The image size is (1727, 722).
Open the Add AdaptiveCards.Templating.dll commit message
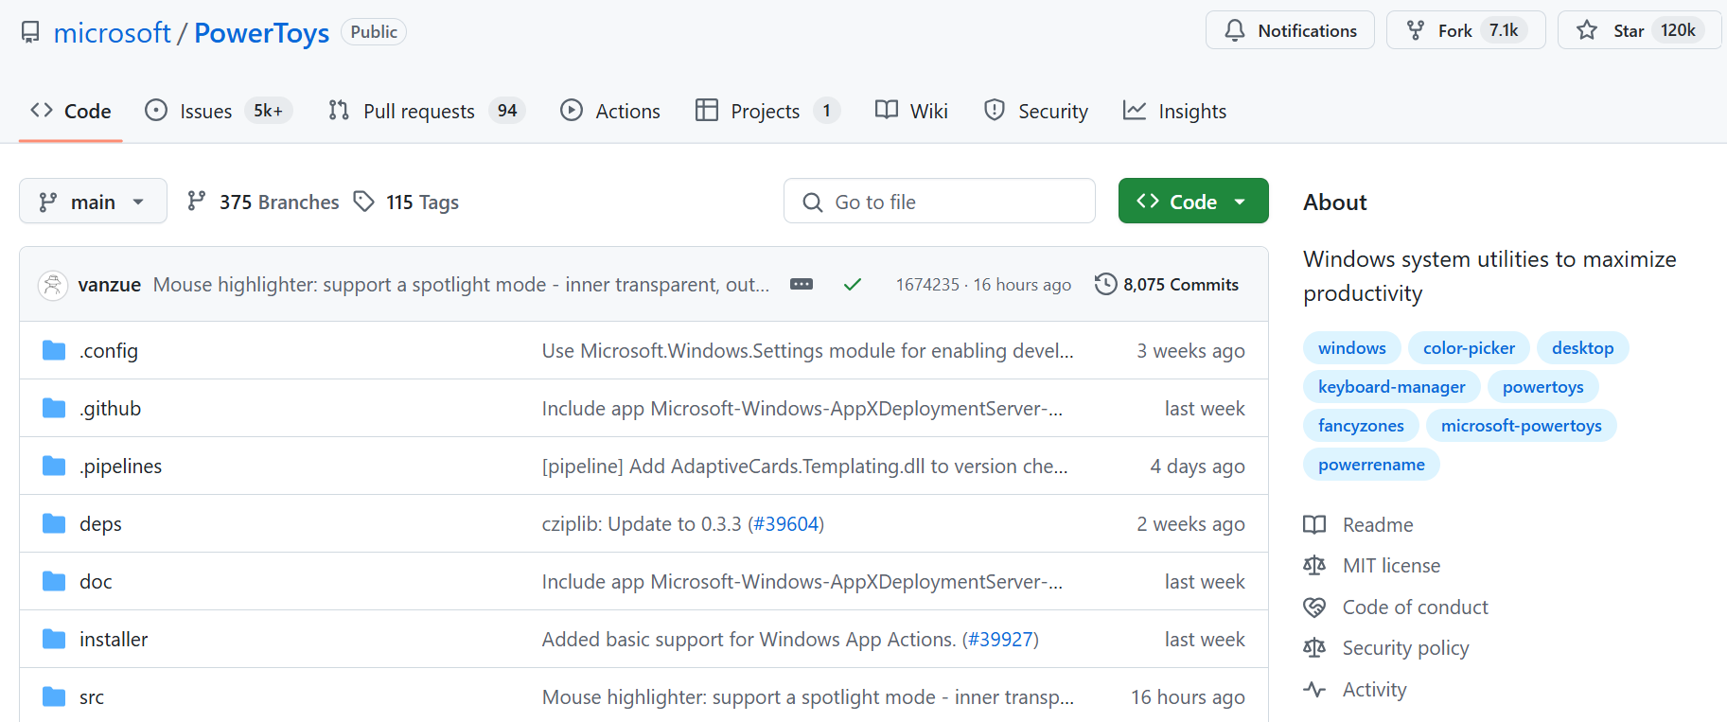click(x=805, y=467)
